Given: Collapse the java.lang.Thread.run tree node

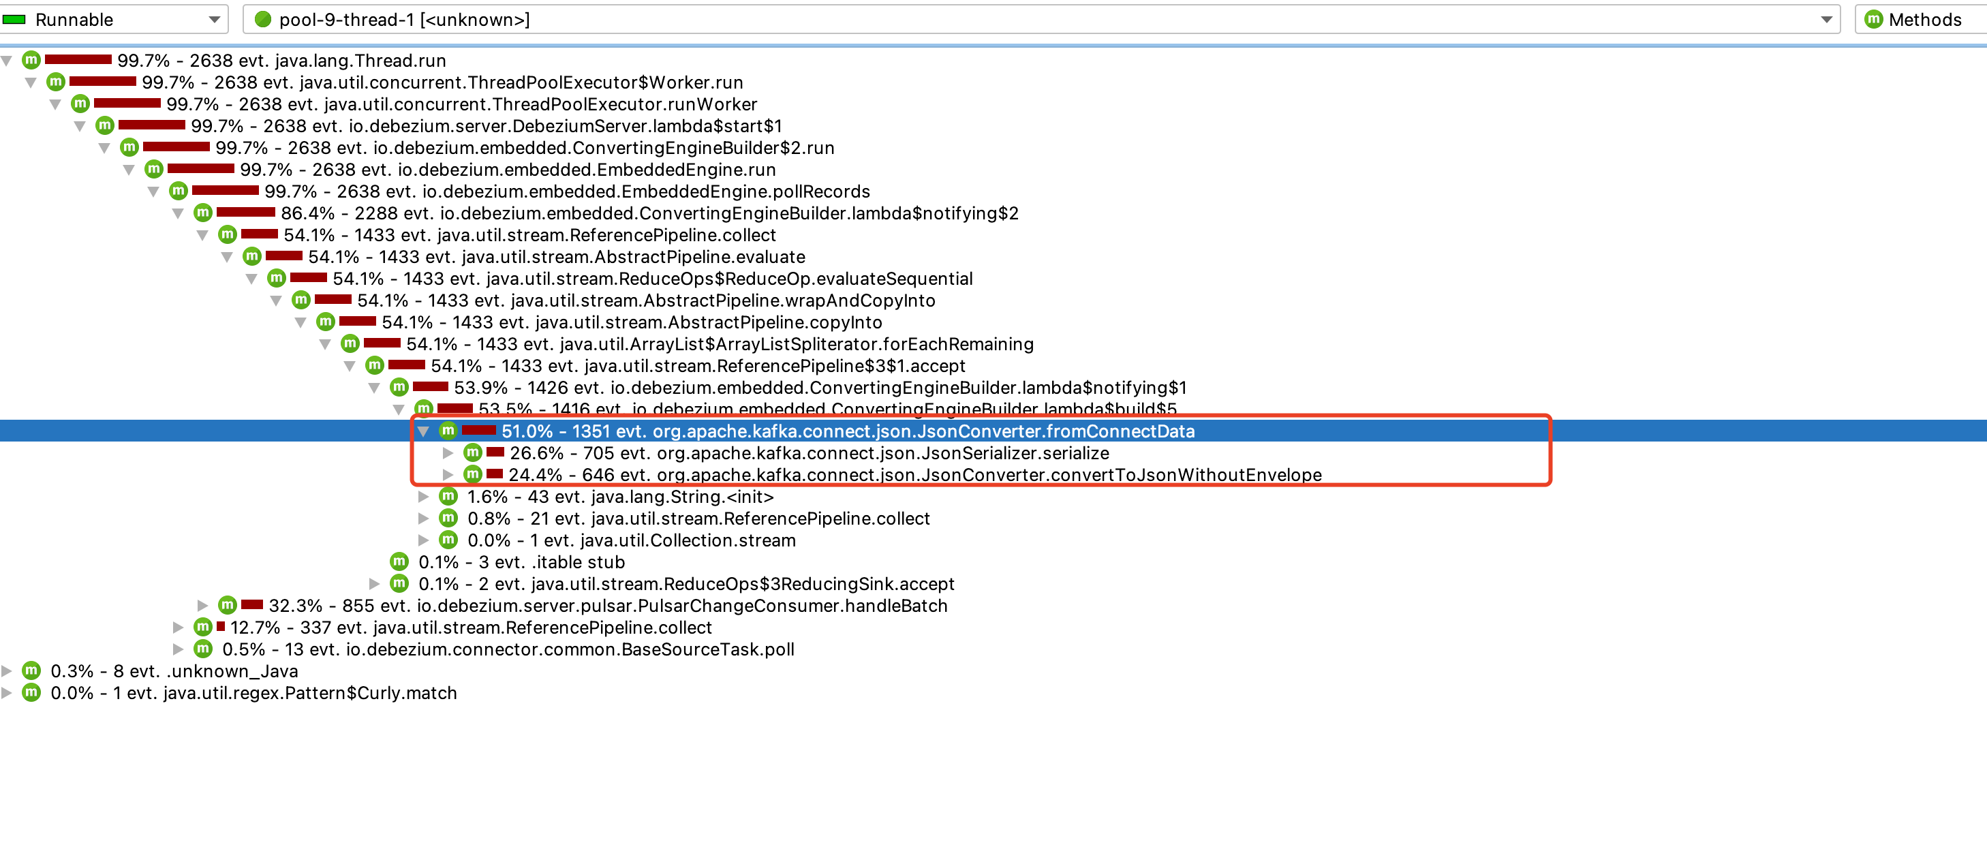Looking at the screenshot, I should 7,60.
